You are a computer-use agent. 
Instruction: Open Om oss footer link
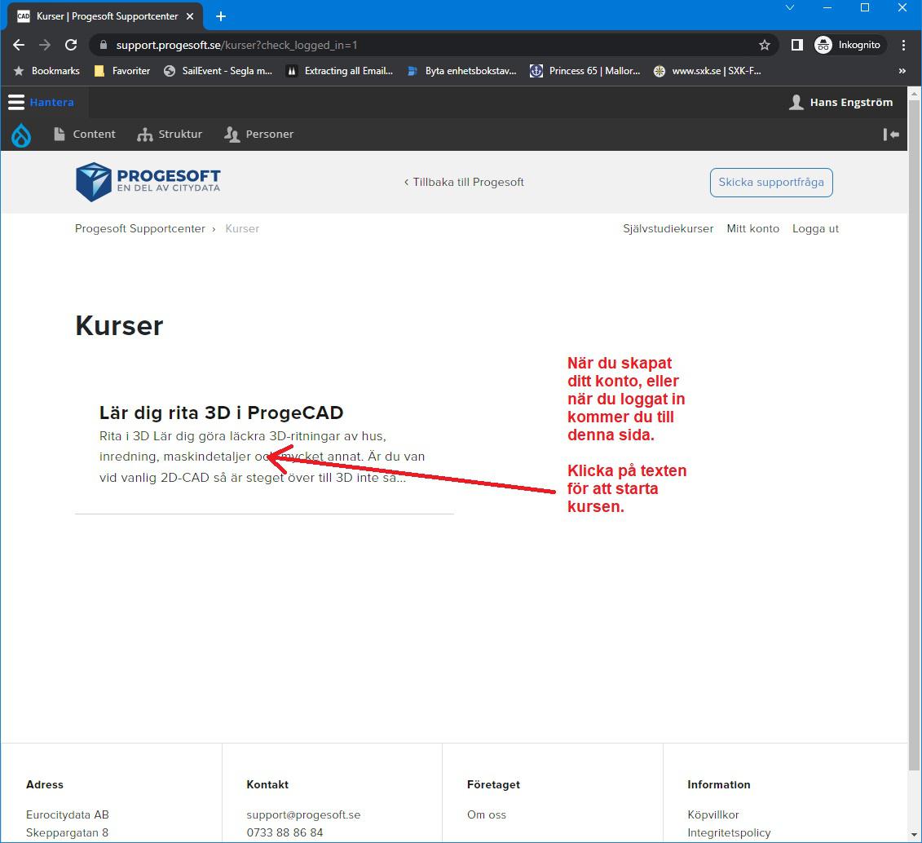click(x=487, y=814)
